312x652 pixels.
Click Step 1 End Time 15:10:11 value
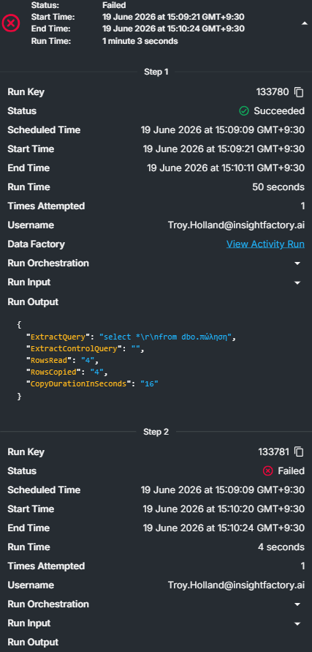point(226,168)
